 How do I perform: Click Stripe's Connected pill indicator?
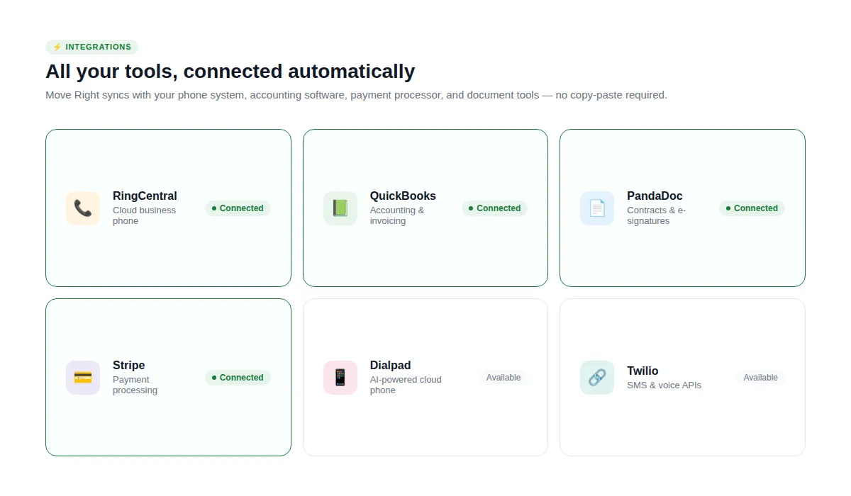(238, 377)
